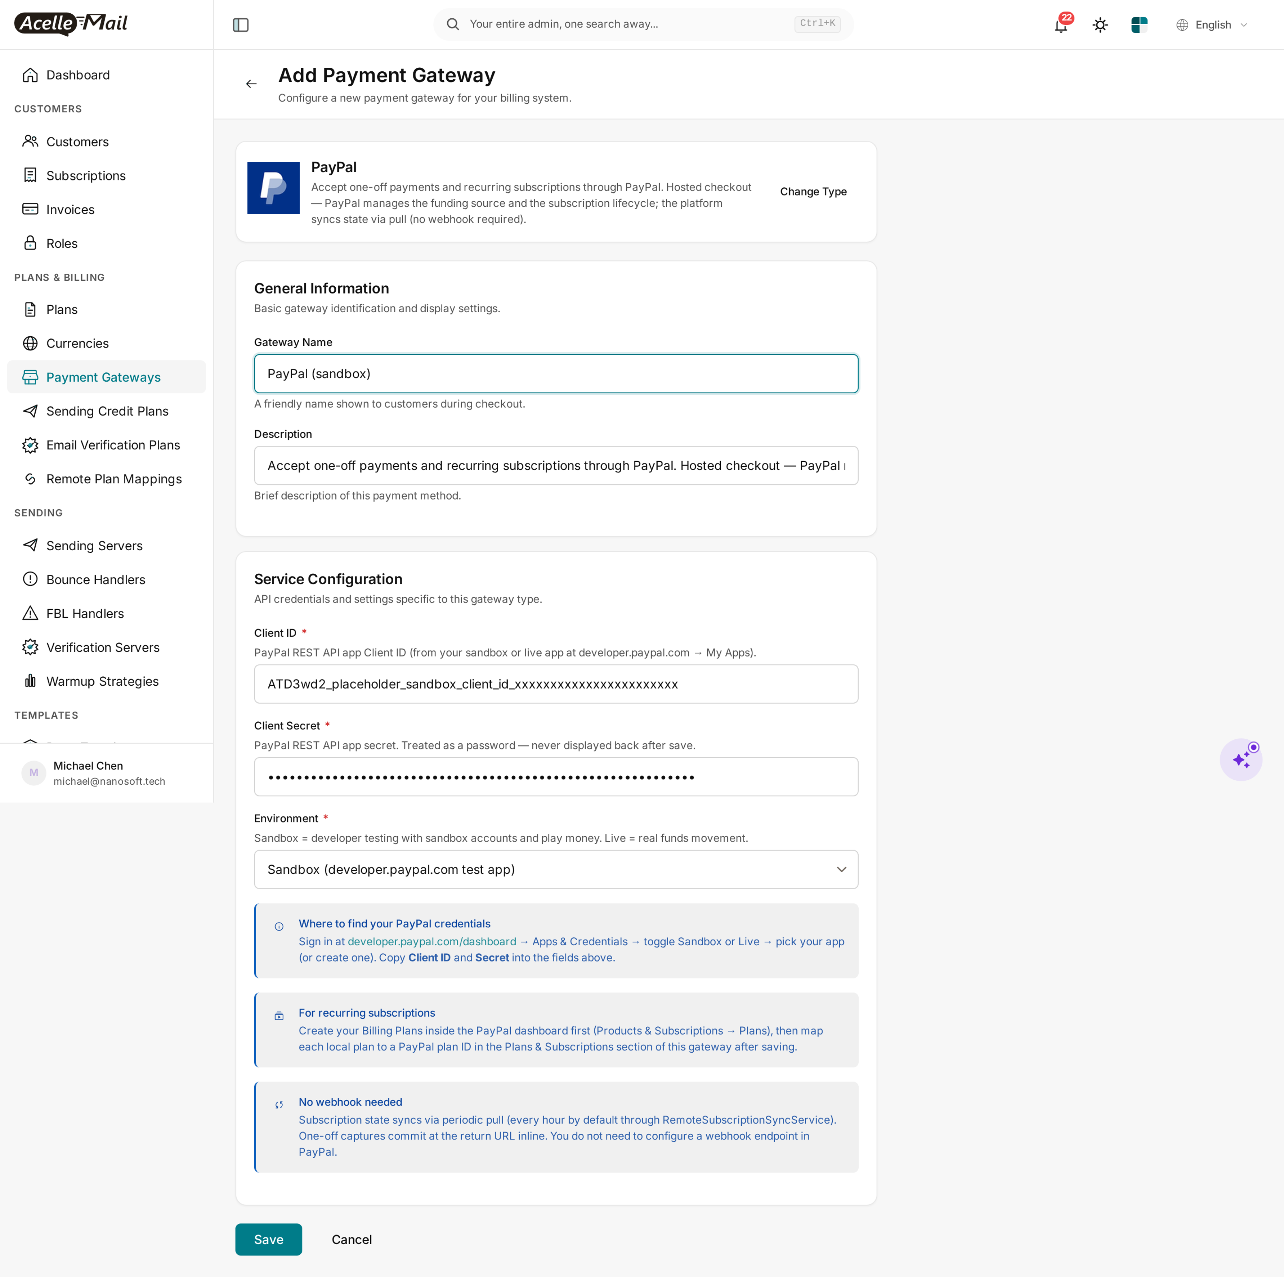Open Subscriptions in the sidebar
This screenshot has width=1284, height=1277.
click(x=106, y=175)
